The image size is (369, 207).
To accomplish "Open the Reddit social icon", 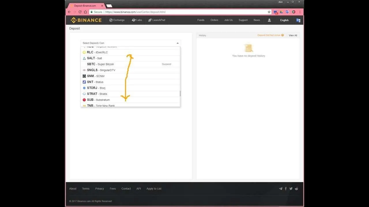I will [296, 189].
